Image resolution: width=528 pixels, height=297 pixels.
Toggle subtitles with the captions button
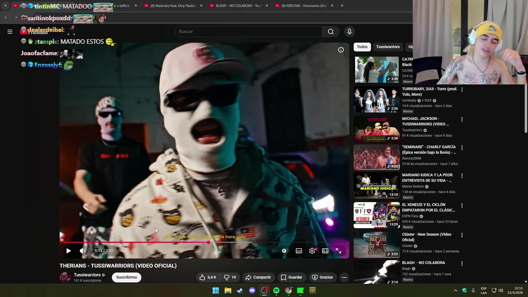299,250
